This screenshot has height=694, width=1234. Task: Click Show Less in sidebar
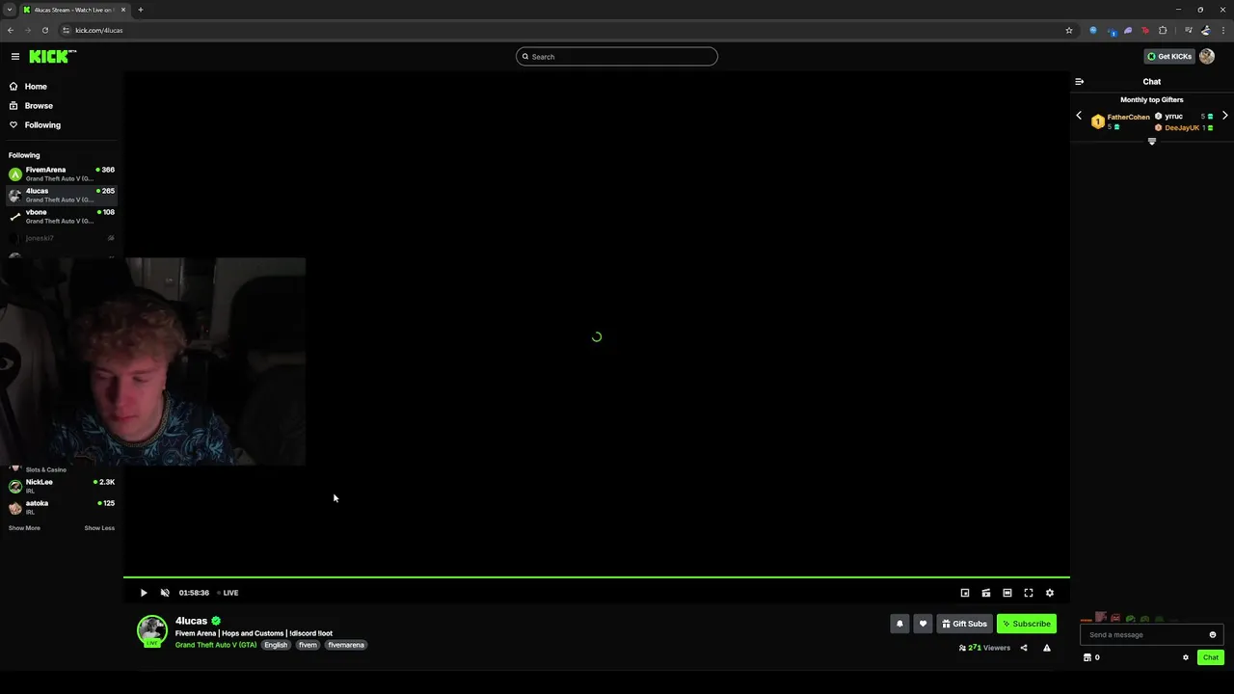click(99, 528)
